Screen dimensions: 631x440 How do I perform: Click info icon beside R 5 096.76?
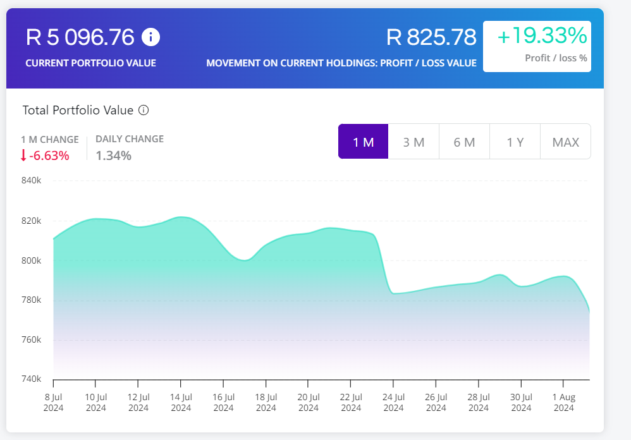click(150, 37)
